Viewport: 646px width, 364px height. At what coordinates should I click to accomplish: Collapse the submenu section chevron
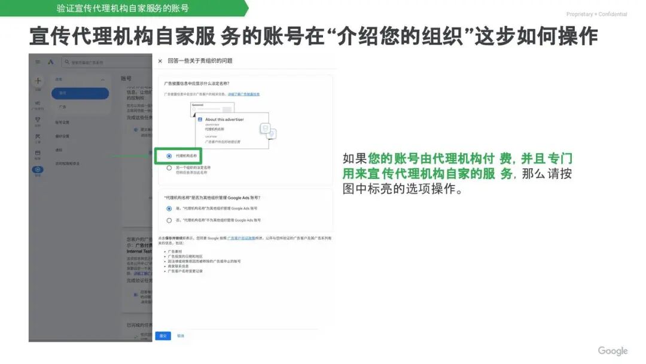click(103, 80)
